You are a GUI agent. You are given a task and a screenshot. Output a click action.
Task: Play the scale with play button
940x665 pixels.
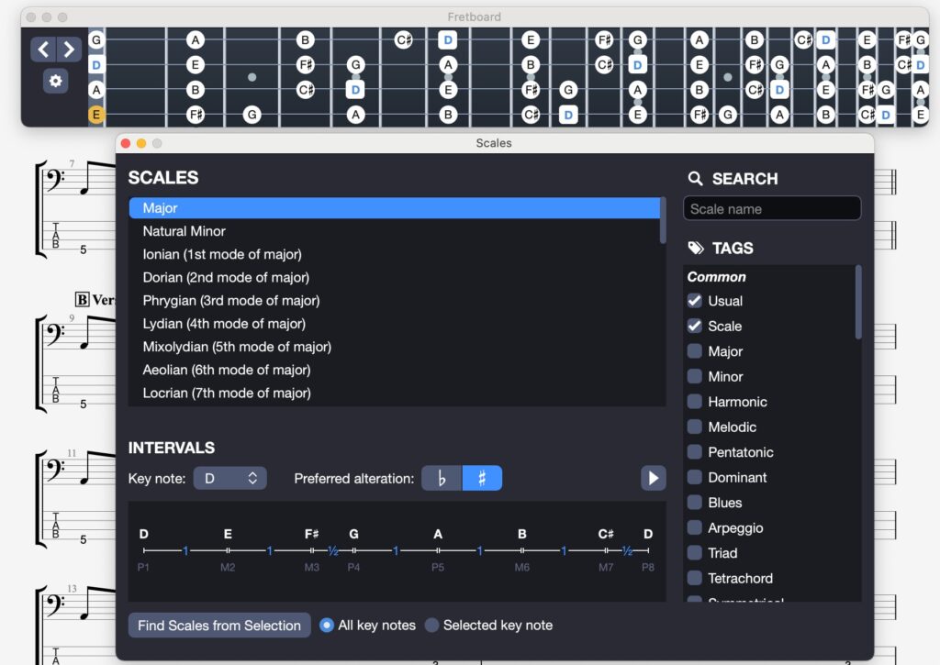[653, 478]
